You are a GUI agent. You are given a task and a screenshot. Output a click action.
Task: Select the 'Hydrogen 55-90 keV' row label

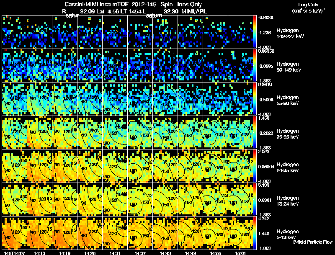coord(287,100)
